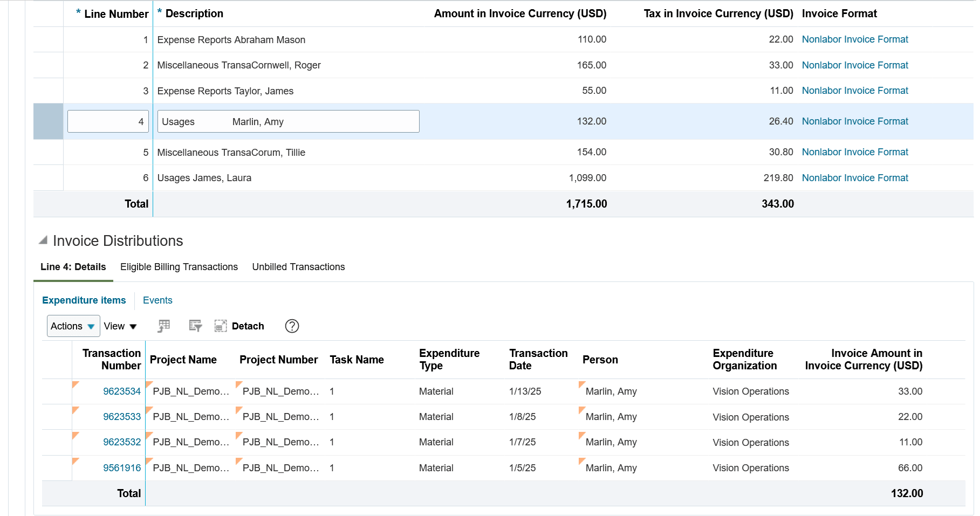Open transaction number 9623532 link
980x516 pixels.
(122, 442)
